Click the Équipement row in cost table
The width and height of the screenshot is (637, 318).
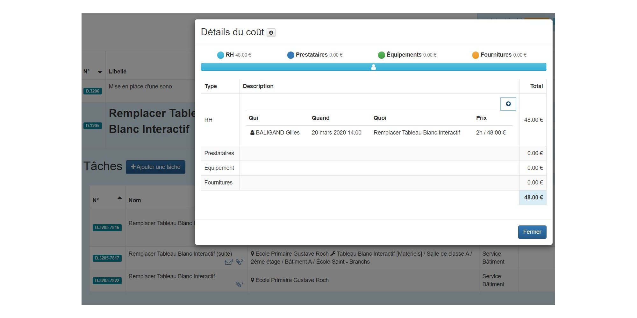[374, 168]
